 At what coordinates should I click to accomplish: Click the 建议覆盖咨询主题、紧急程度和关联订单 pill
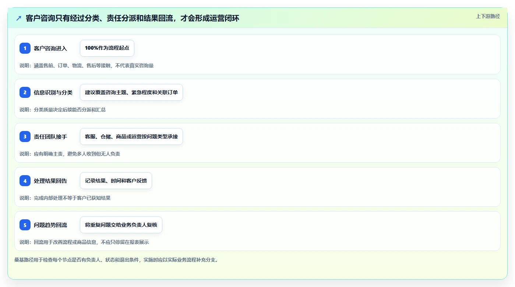131,92
